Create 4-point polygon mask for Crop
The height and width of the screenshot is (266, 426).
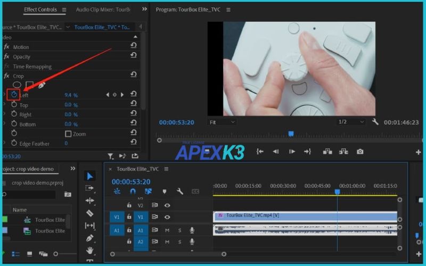coord(29,85)
